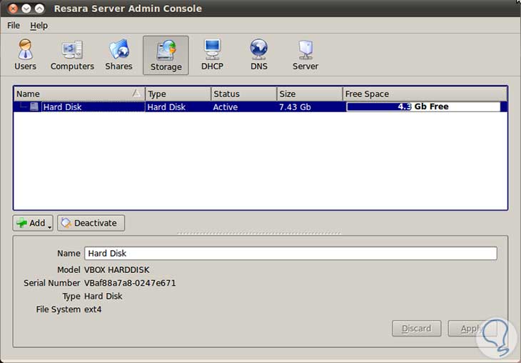Discard the pending changes
521x363 pixels.
(x=416, y=329)
